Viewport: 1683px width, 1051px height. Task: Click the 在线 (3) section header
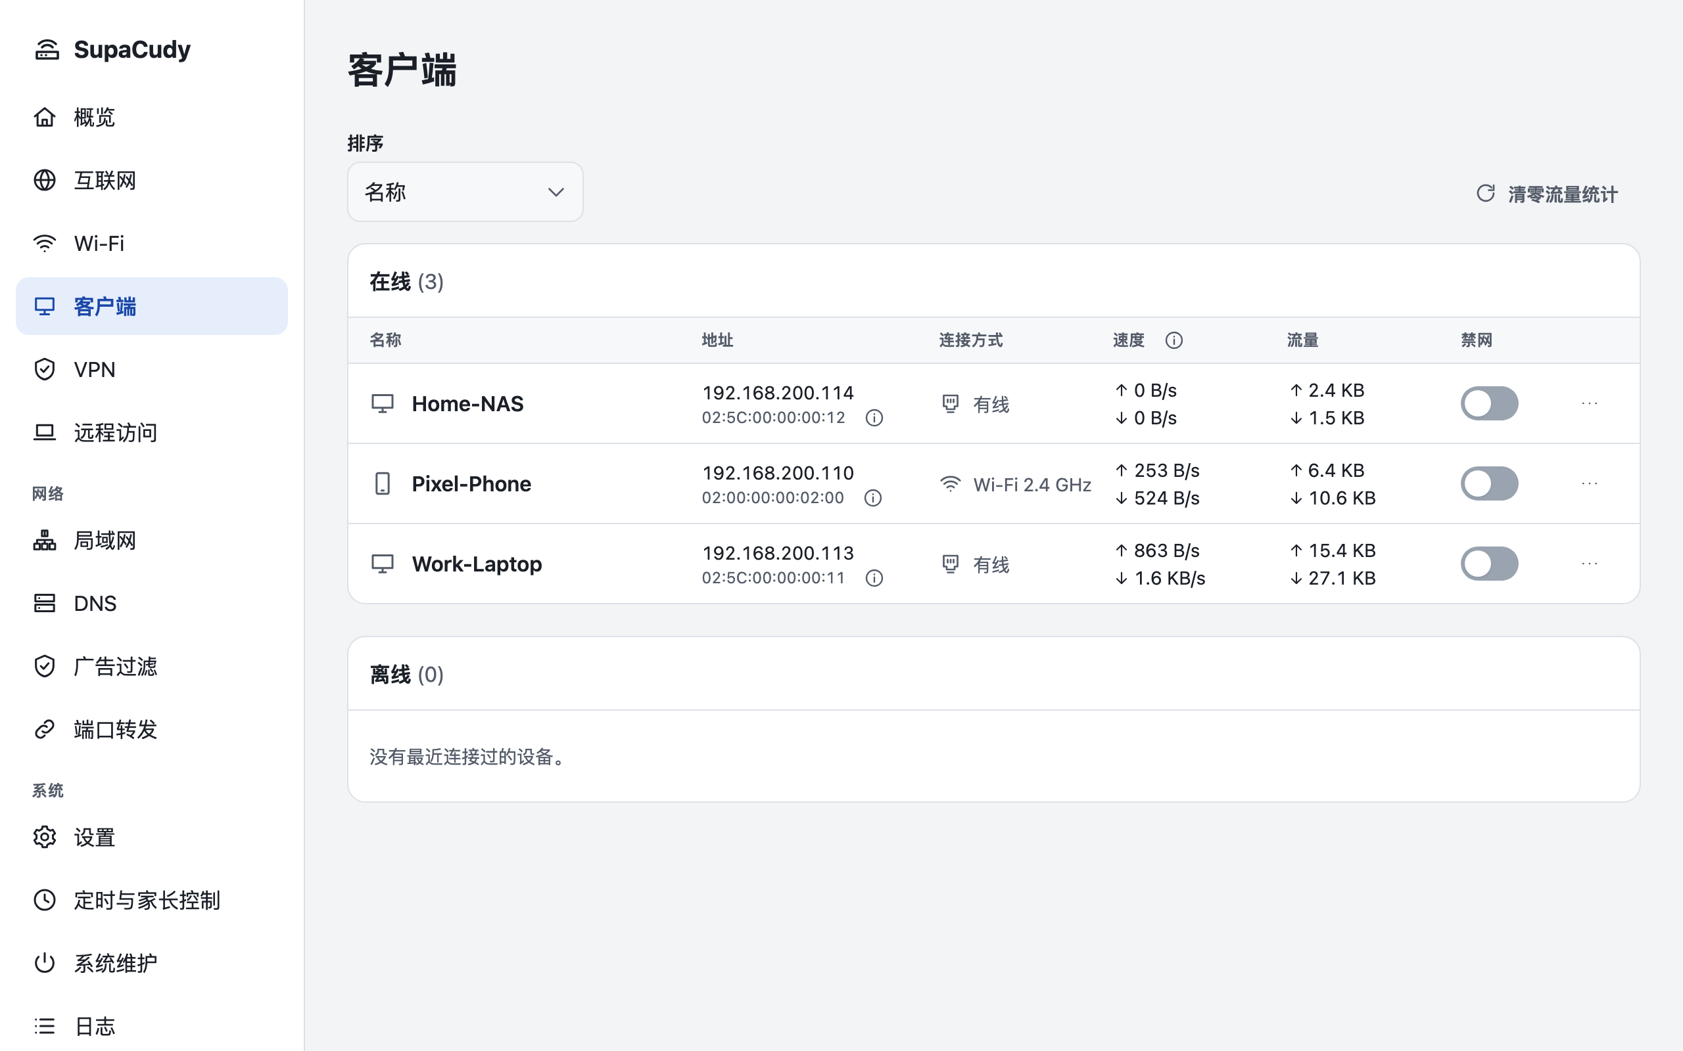point(407,282)
